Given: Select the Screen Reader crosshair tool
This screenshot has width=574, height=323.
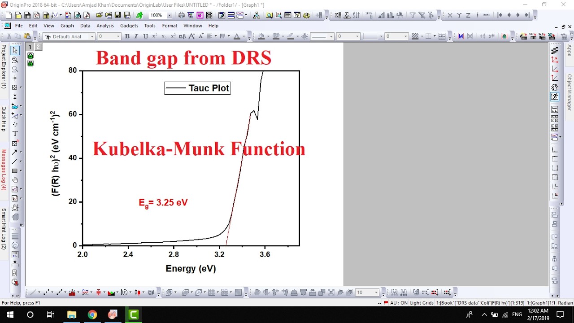Looking at the screenshot, I should click(x=15, y=78).
